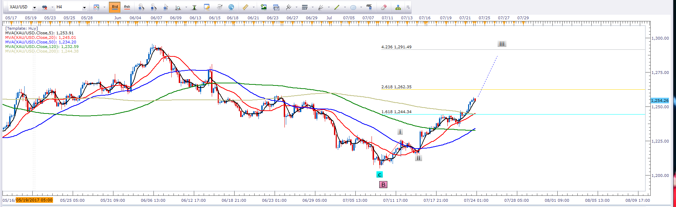Click the zoom in magnifier icon
The height and width of the screenshot is (207, 676).
click(x=141, y=7)
